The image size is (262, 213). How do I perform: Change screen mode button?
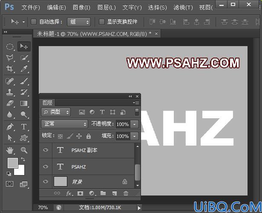pos(24,184)
